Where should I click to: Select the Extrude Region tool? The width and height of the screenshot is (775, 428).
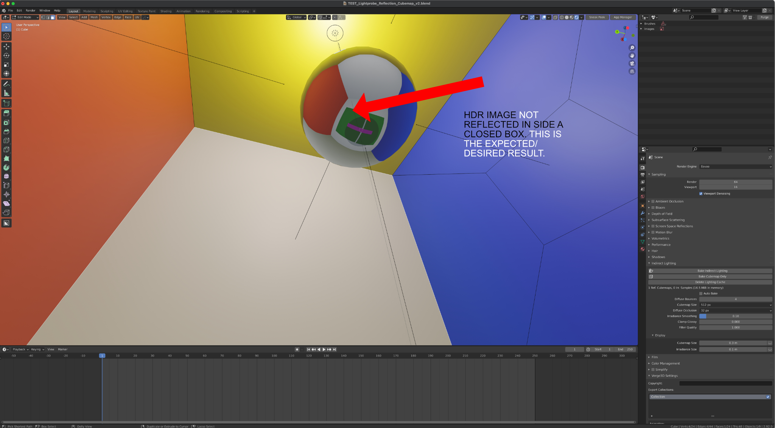[x=6, y=113]
